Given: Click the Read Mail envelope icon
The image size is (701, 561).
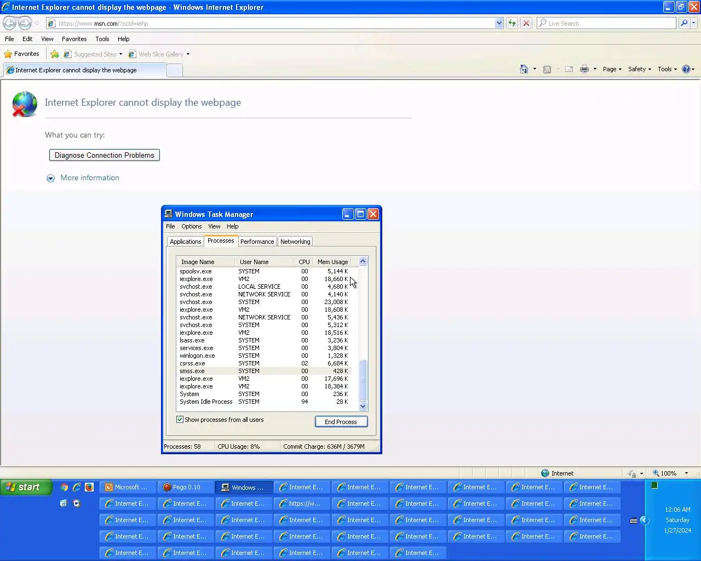Looking at the screenshot, I should point(569,69).
